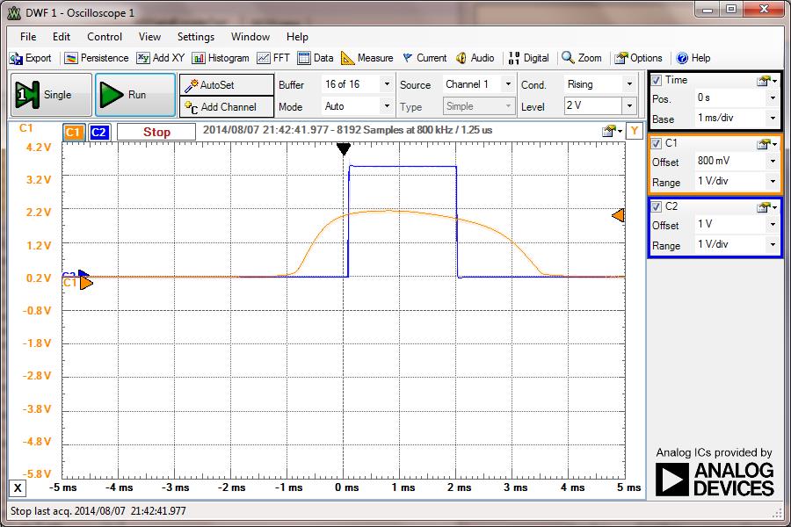Click the AutoSet button

226,85
